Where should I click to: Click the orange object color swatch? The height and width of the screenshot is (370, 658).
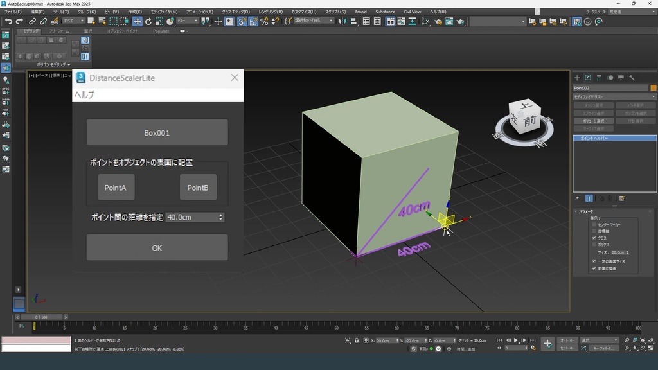[654, 88]
